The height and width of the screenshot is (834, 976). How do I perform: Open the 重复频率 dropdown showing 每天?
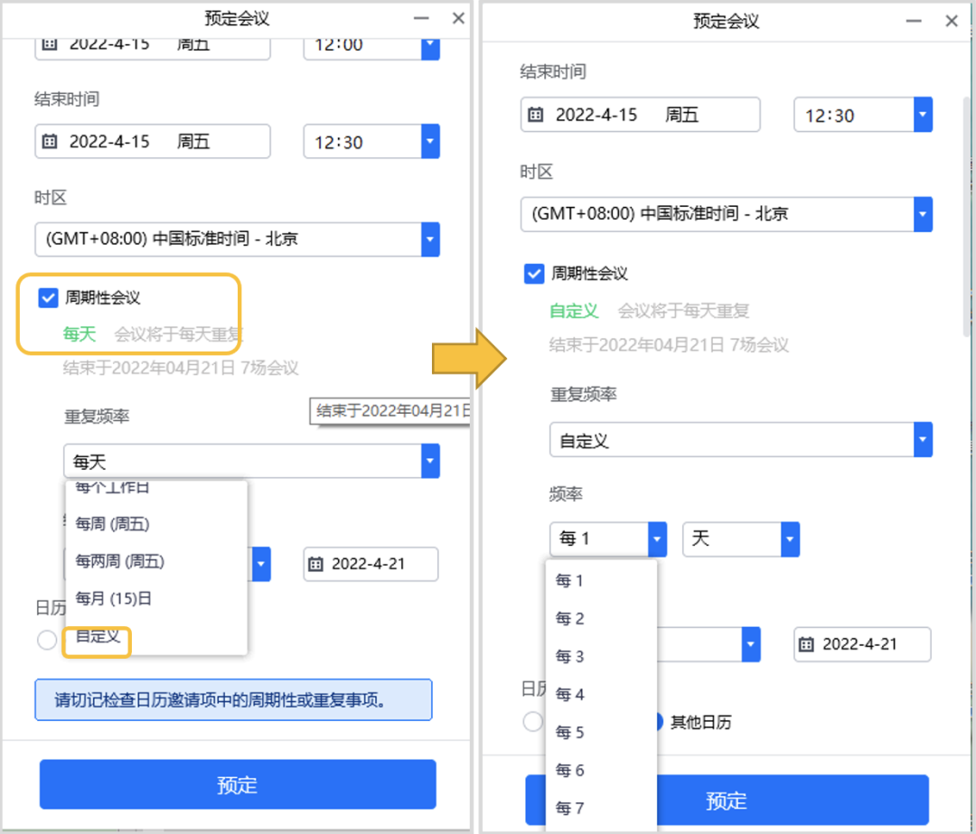(x=431, y=461)
